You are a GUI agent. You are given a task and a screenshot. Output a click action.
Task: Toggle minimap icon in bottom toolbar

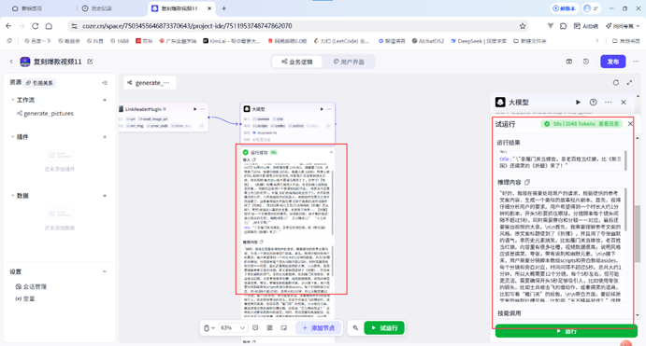pyautogui.click(x=284, y=328)
